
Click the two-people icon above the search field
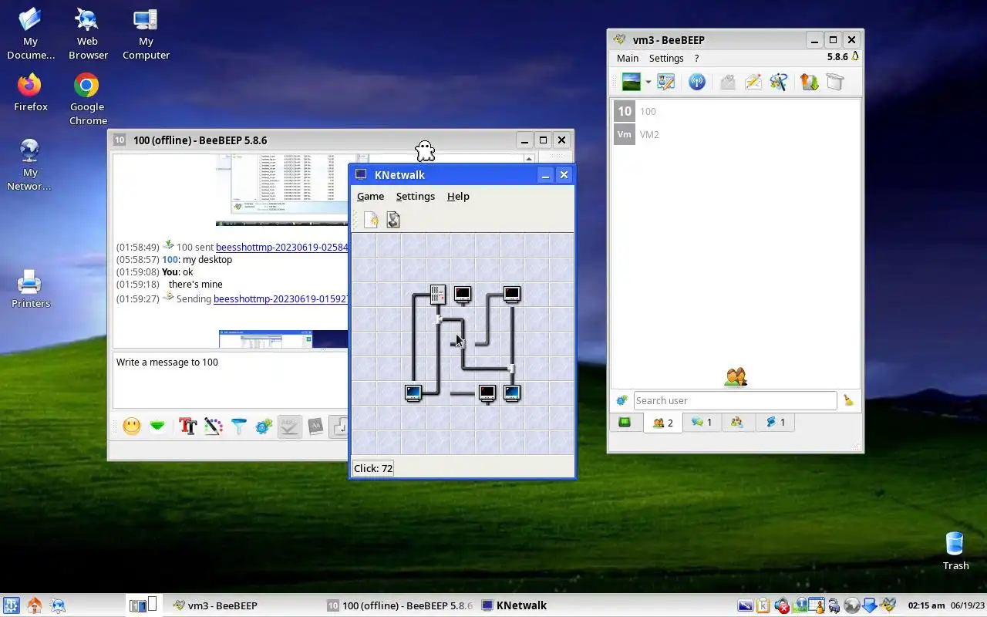point(736,376)
